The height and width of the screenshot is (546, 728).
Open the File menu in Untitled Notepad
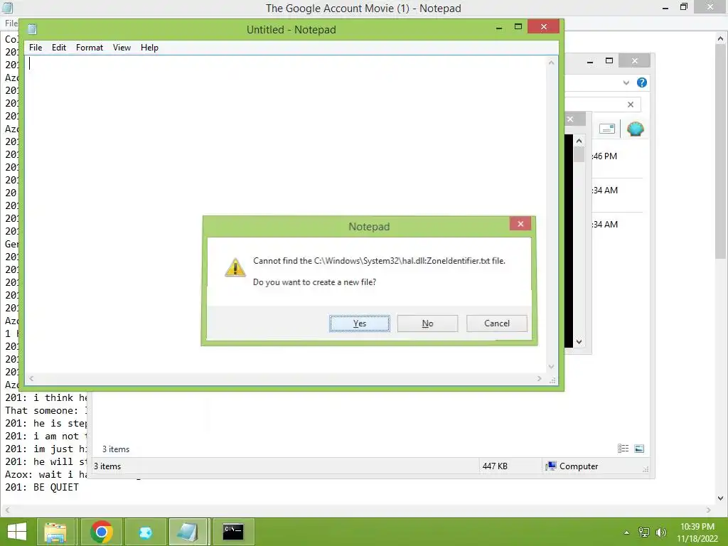[36, 48]
